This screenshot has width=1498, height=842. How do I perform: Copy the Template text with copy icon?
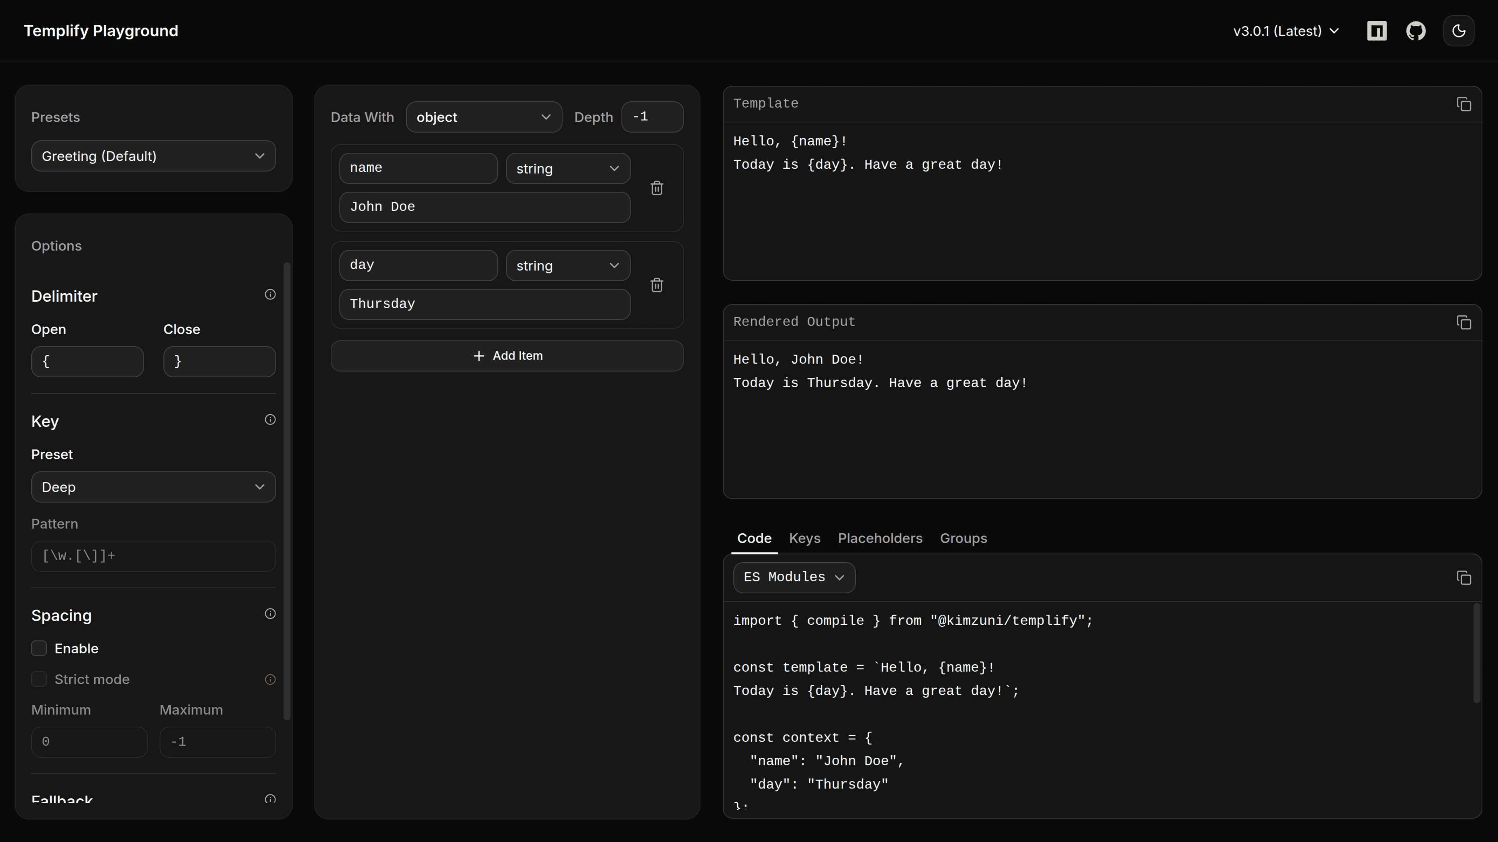[1463, 104]
